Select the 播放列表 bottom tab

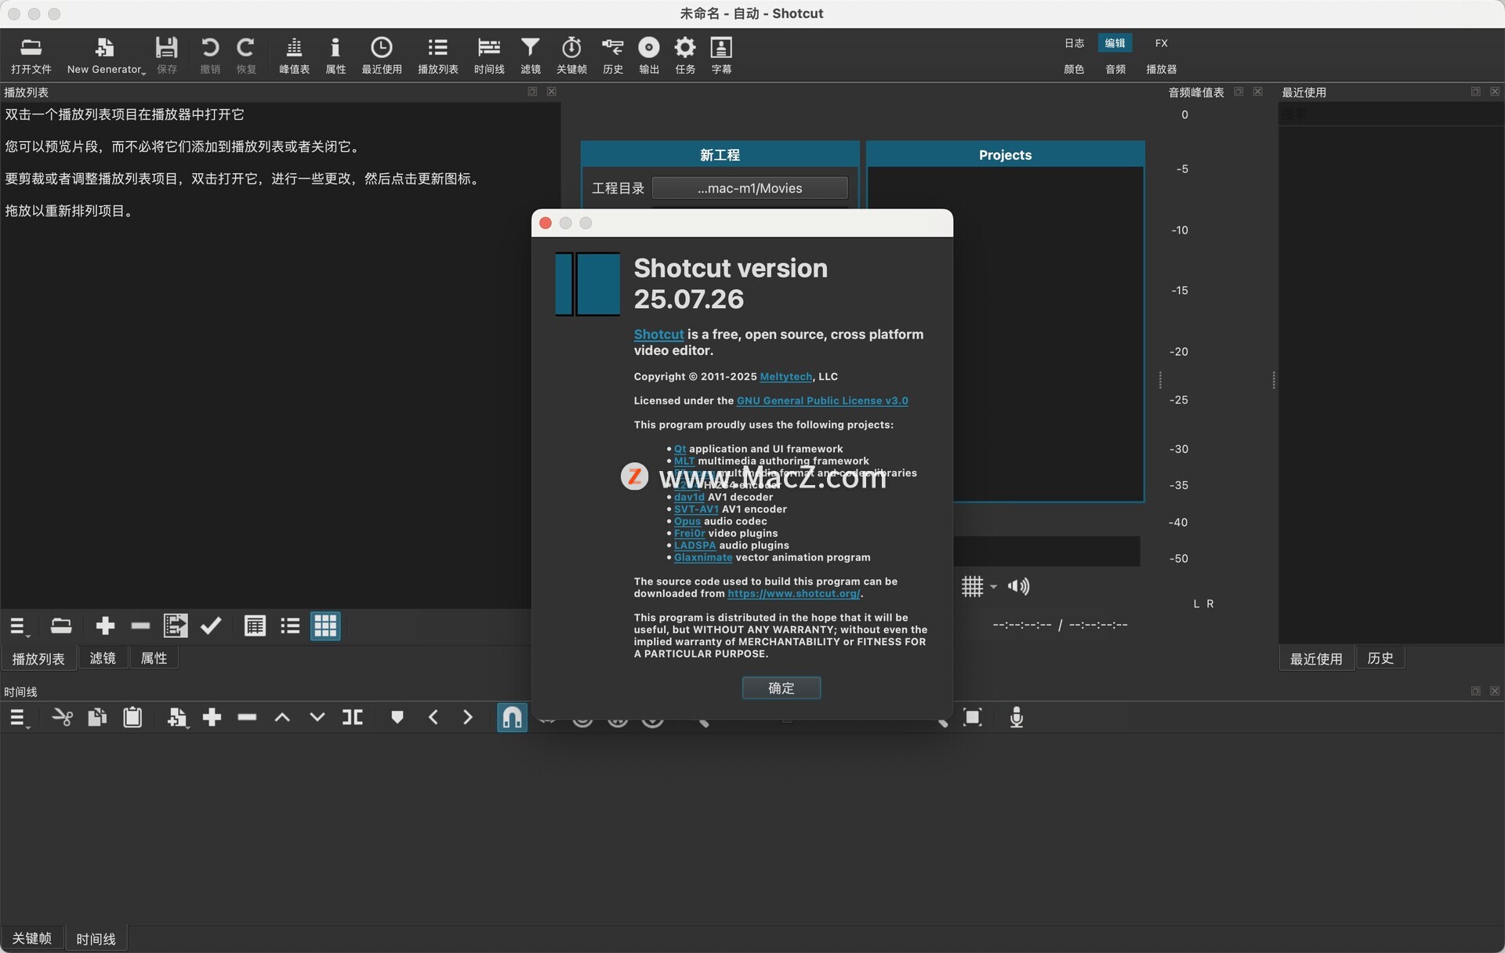tap(38, 658)
